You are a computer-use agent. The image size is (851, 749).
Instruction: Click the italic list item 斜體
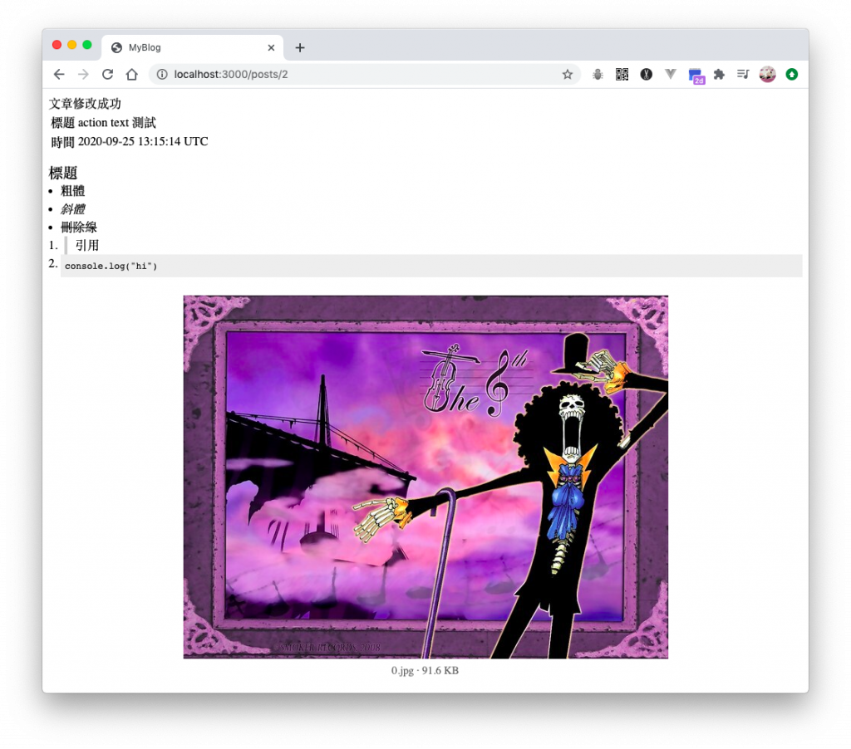tap(73, 208)
